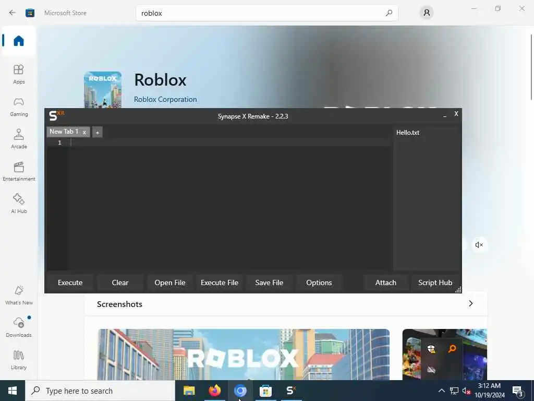534x401 pixels.
Task: Click into the Synapse X script editor line 1
Action: (230, 143)
